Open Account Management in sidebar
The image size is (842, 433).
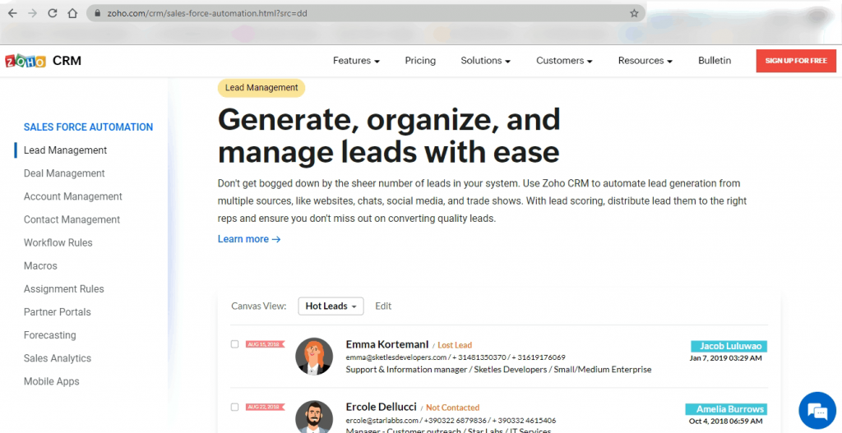[72, 196]
